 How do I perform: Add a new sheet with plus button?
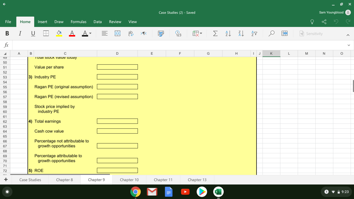point(6,180)
